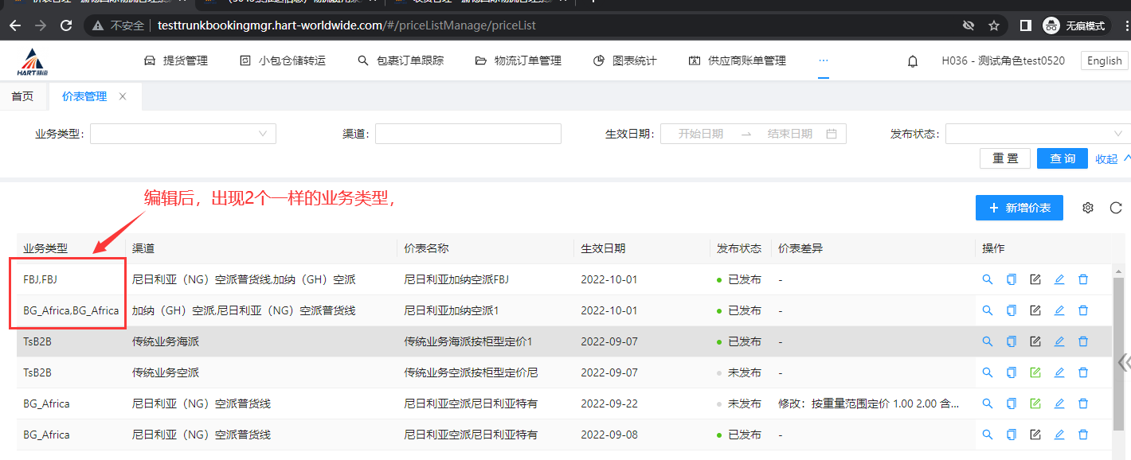Delete the 2022-09-22 price list via trash icon
1131x460 pixels.
click(x=1083, y=403)
